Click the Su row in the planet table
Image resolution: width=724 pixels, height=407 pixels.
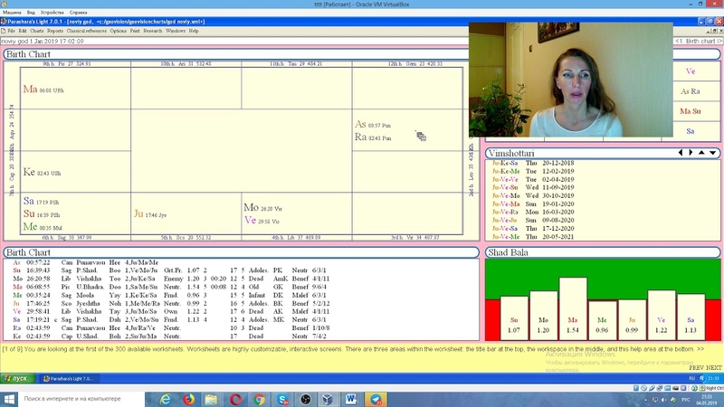(x=170, y=270)
